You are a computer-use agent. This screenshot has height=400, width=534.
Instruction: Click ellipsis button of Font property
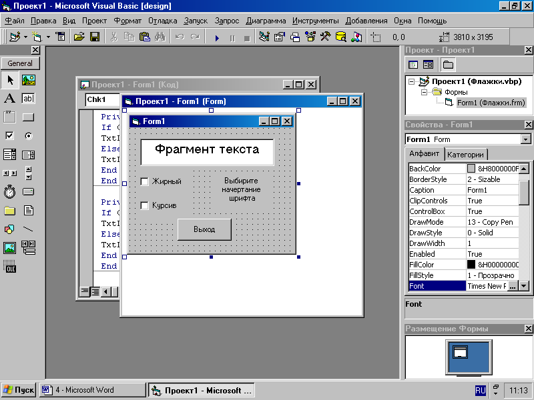tap(513, 287)
